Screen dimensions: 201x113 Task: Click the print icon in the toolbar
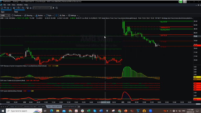pos(19,8)
